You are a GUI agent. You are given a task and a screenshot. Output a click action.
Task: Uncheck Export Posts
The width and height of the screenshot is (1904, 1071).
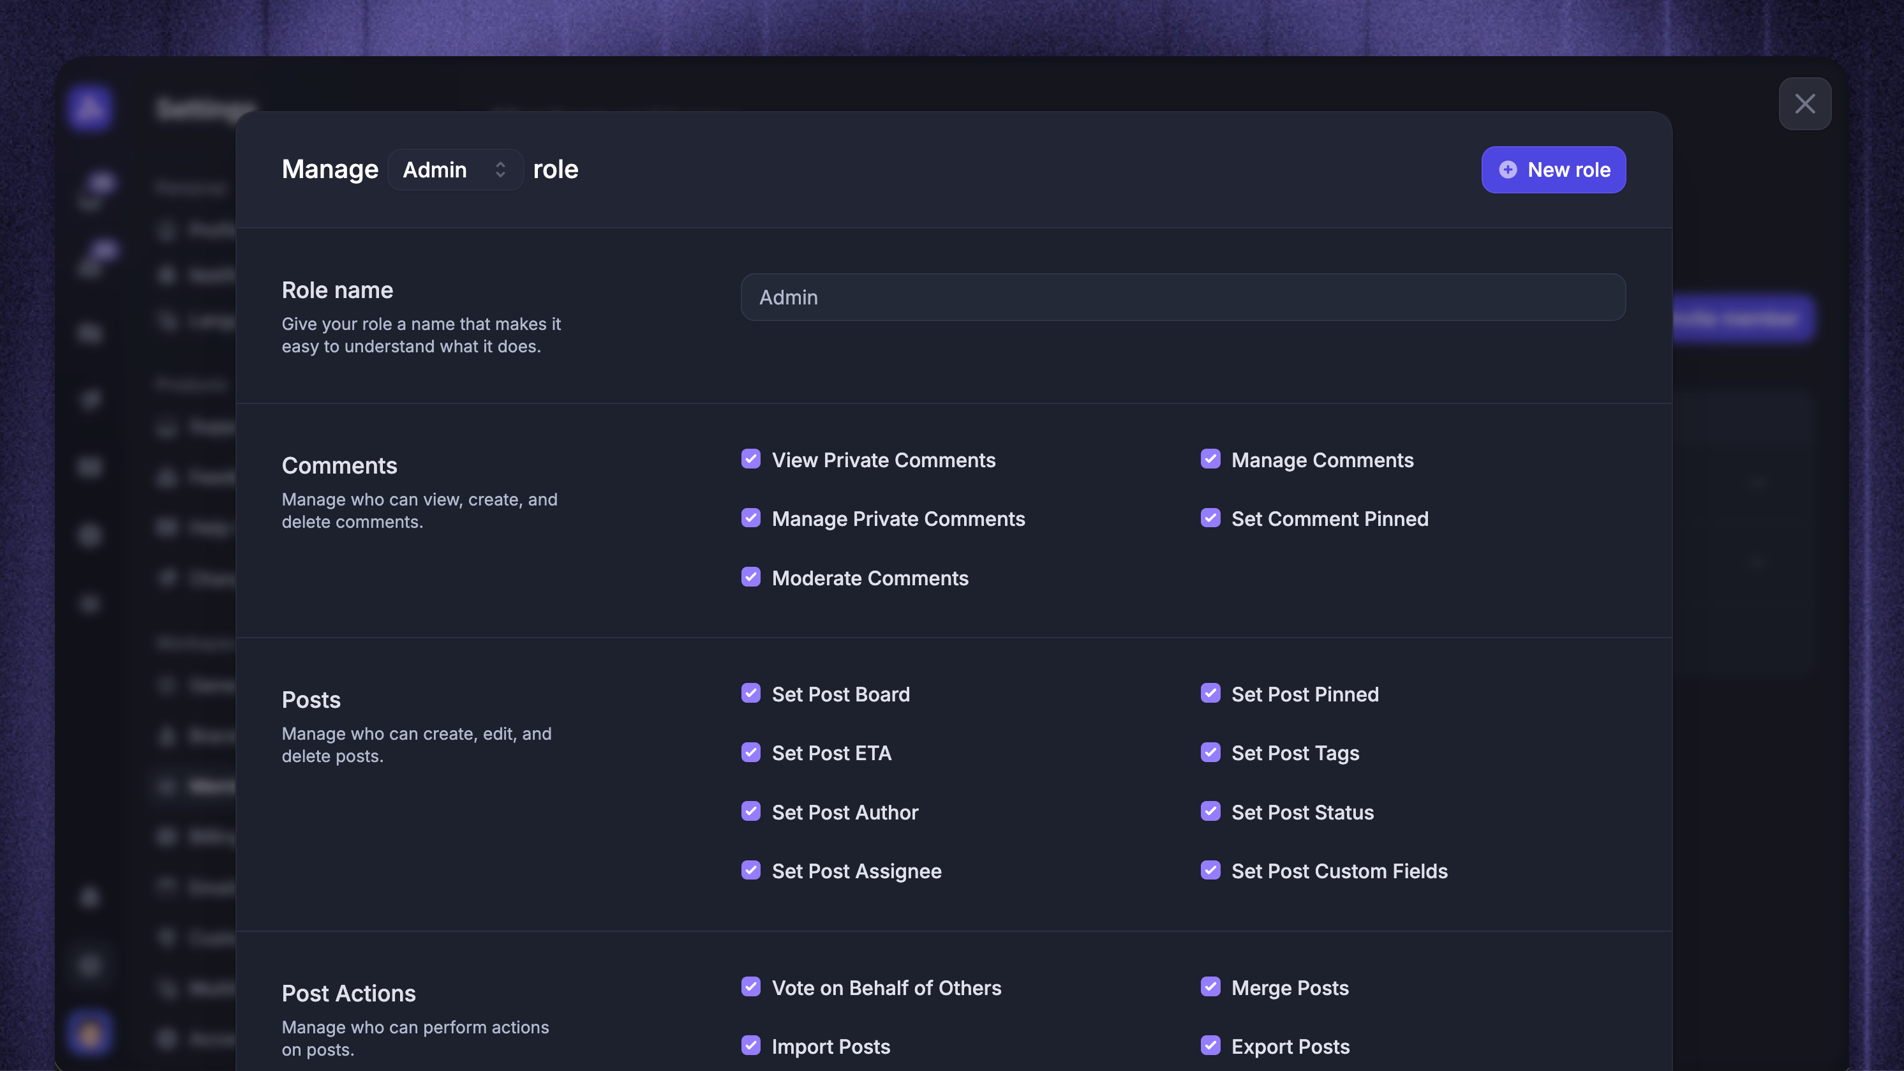[1210, 1045]
